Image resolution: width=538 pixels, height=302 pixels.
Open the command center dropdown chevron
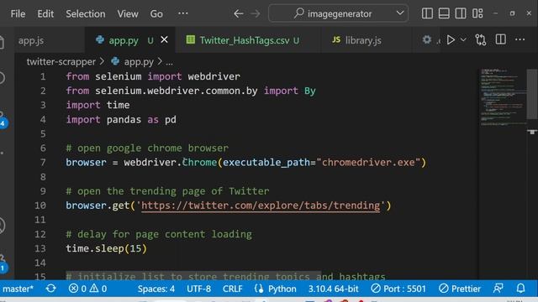pos(400,13)
